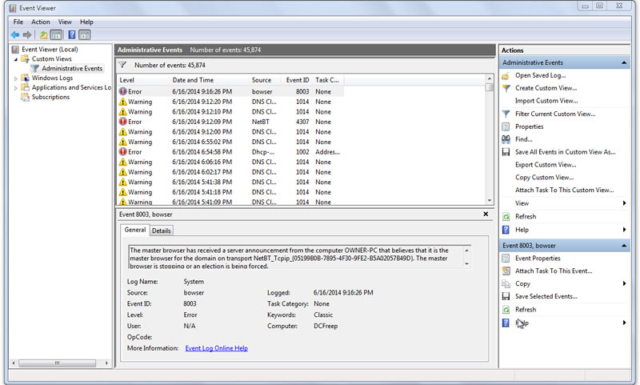Open the Event Log Online Help link
The image size is (640, 385).
pos(216,348)
